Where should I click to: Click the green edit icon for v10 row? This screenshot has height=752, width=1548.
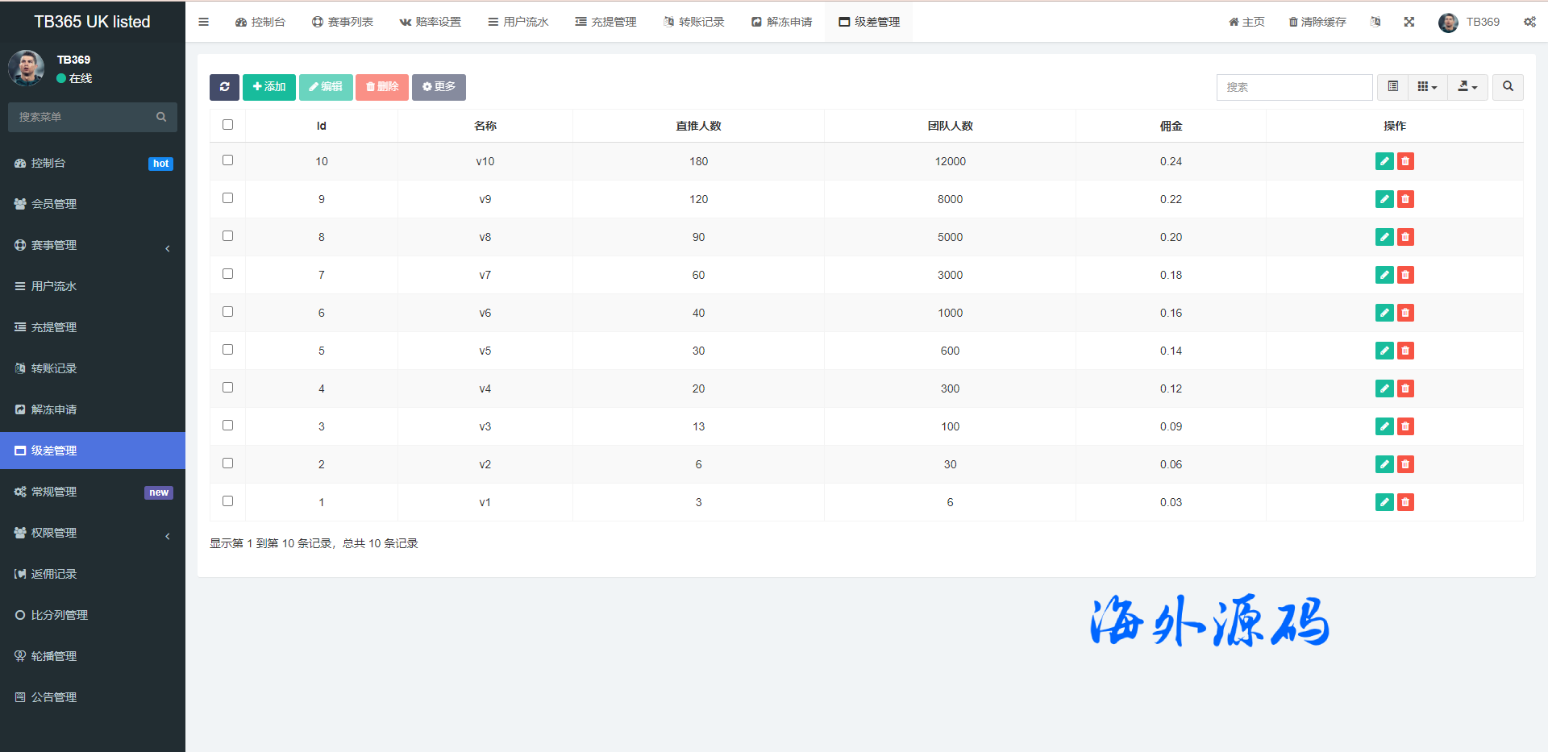1384,161
